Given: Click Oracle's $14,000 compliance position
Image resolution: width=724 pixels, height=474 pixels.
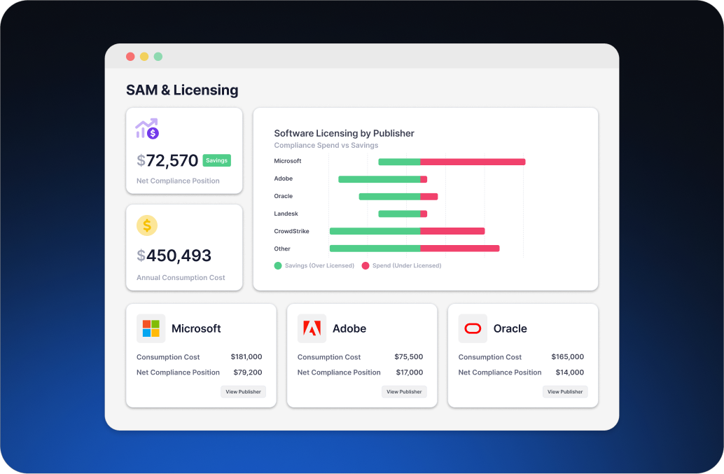Looking at the screenshot, I should (x=570, y=372).
